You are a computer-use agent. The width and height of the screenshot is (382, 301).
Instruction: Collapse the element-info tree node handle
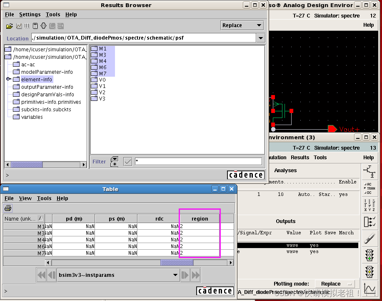[8, 79]
